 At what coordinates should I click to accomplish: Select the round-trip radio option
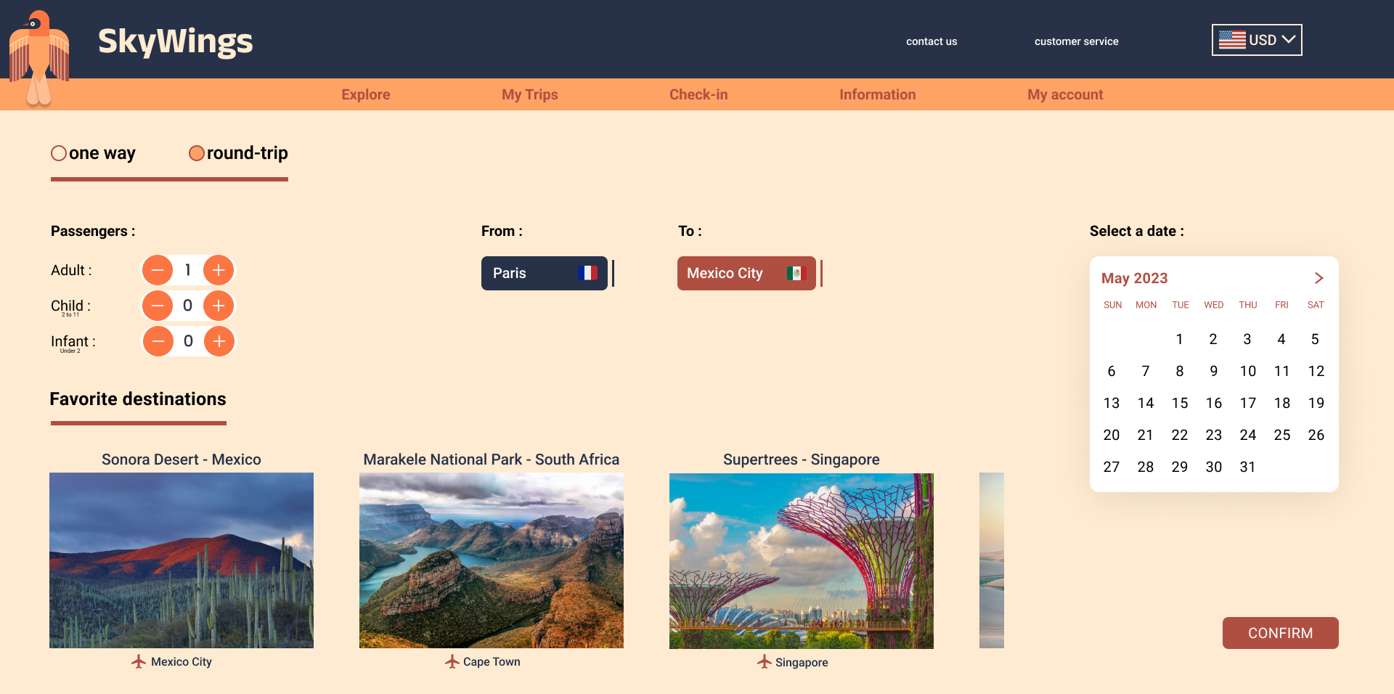click(x=196, y=153)
